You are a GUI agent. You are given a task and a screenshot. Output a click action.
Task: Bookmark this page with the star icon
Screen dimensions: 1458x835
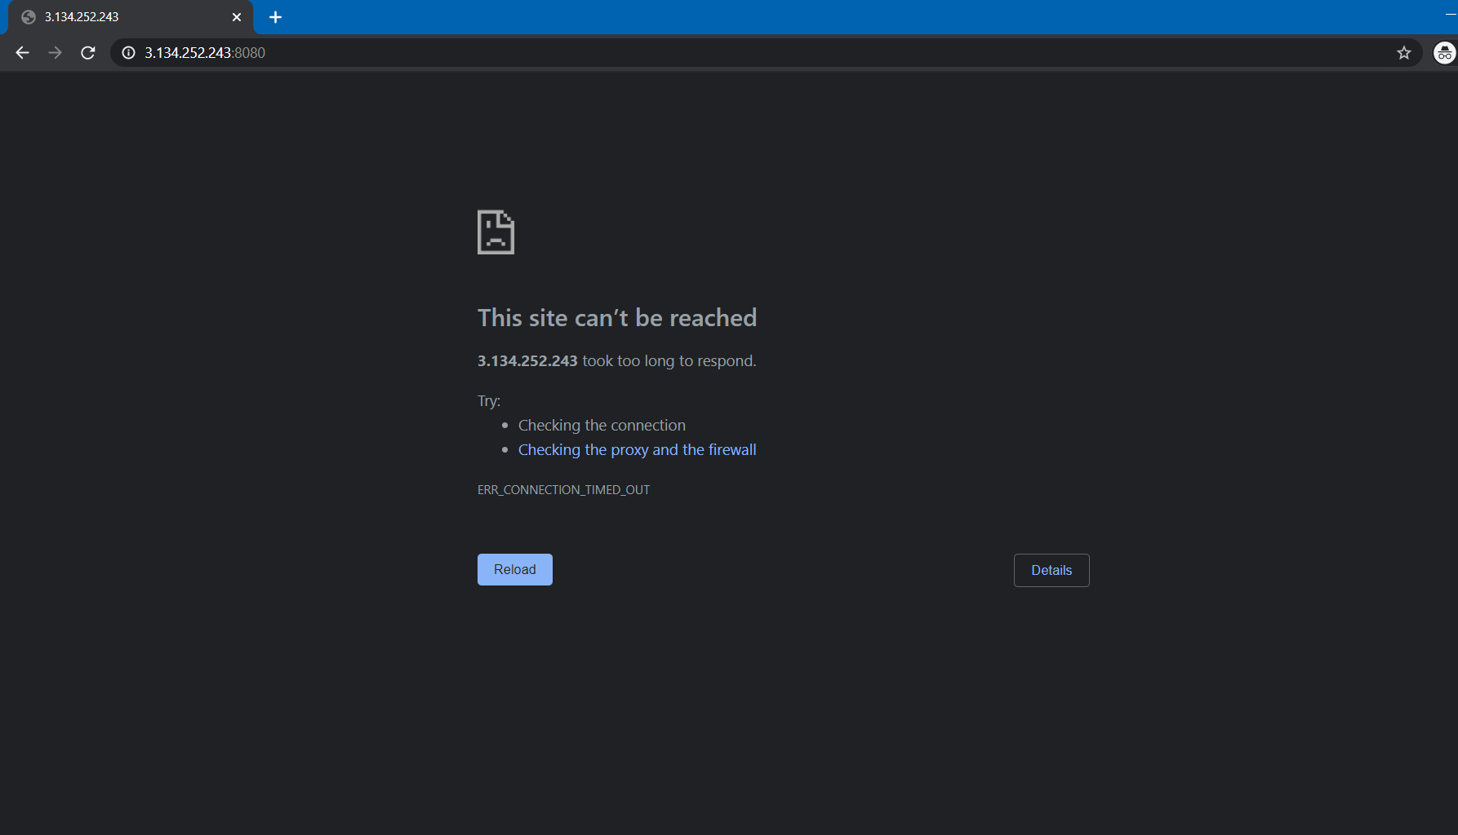tap(1404, 53)
